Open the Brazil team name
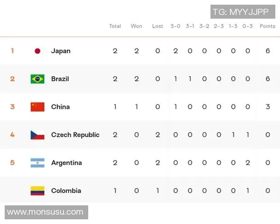 60,79
